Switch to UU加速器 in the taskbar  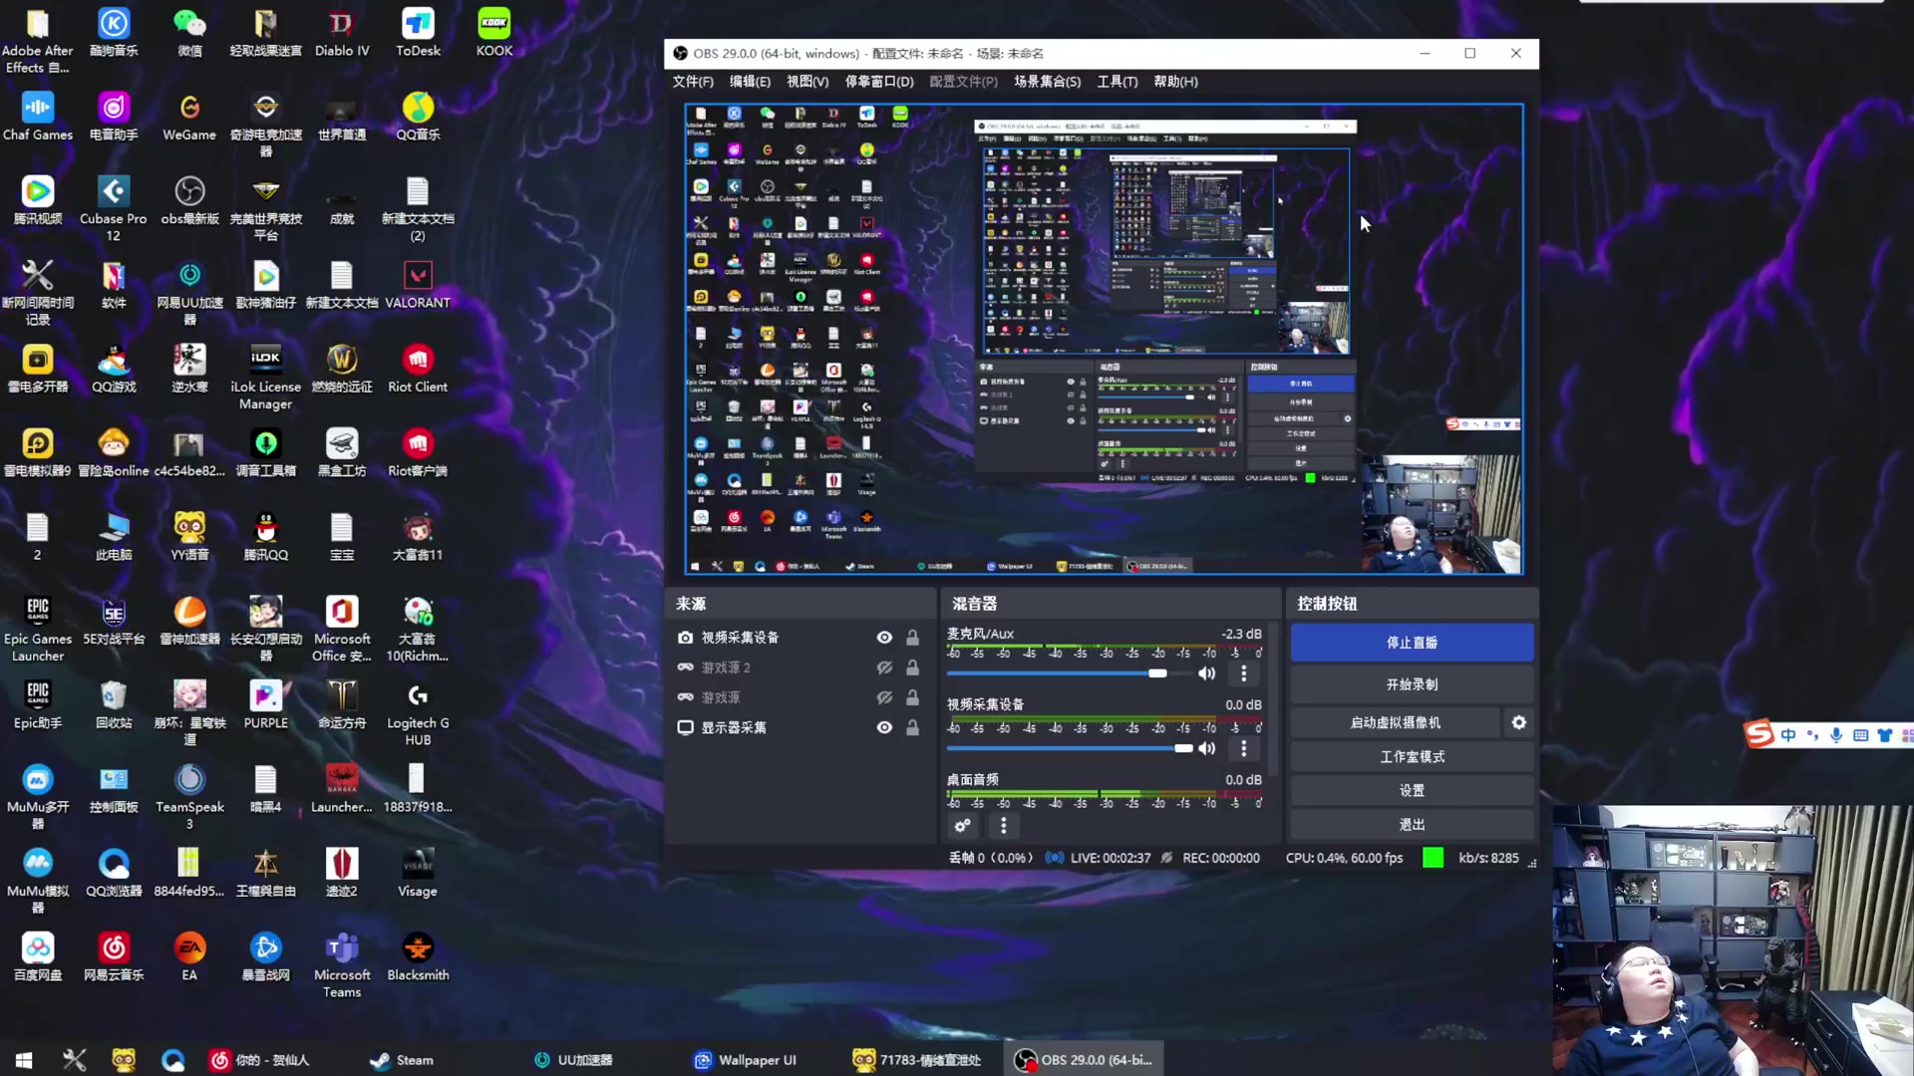pyautogui.click(x=574, y=1060)
